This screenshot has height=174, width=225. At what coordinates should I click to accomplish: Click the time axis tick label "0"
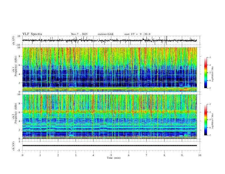[x=22, y=155]
